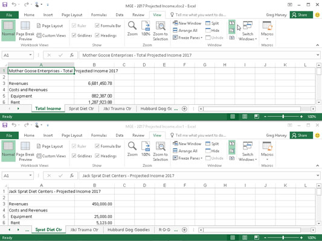Switch to Sprat Diet Ctr sheet, top window
This screenshot has height=241, width=322.
click(x=82, y=108)
